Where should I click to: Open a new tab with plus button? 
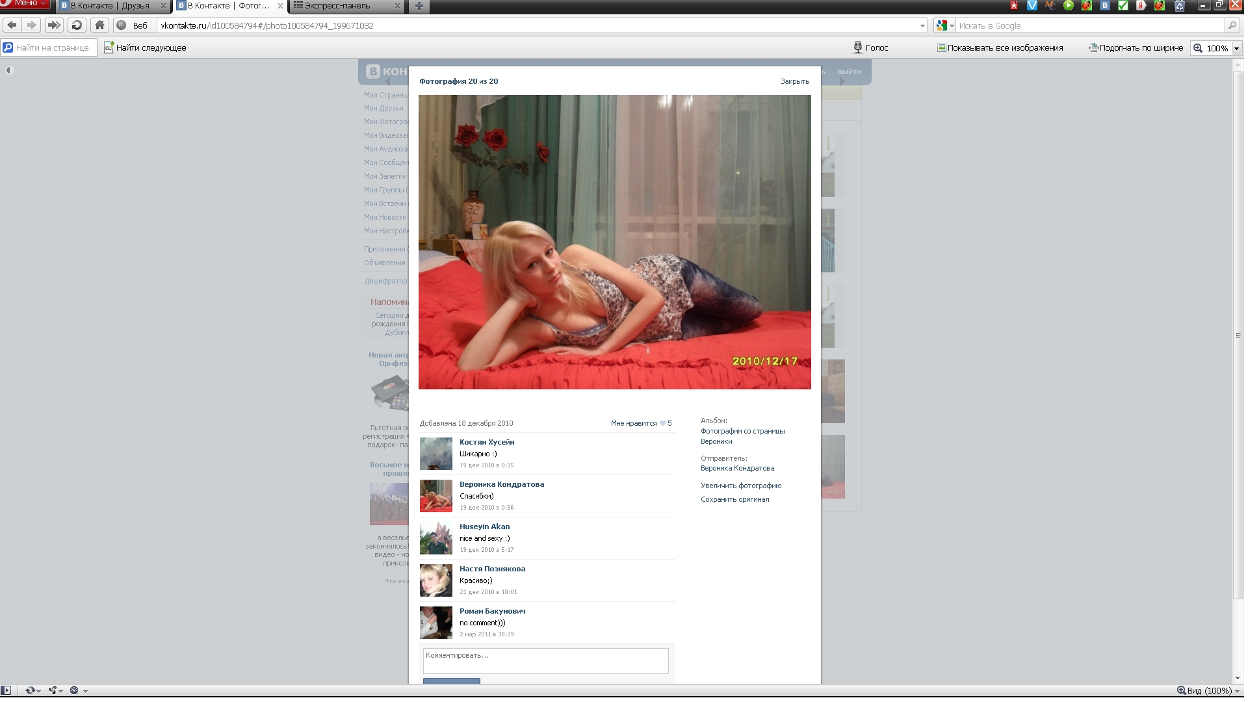(419, 6)
